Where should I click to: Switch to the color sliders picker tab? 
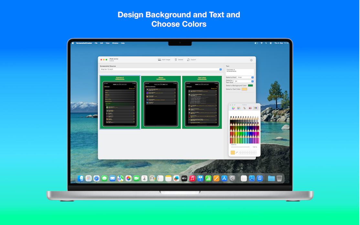point(238,108)
